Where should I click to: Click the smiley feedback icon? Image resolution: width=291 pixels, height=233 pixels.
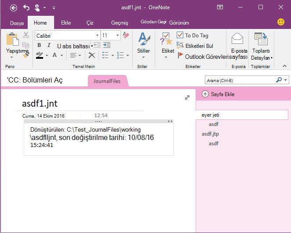[x=281, y=22]
